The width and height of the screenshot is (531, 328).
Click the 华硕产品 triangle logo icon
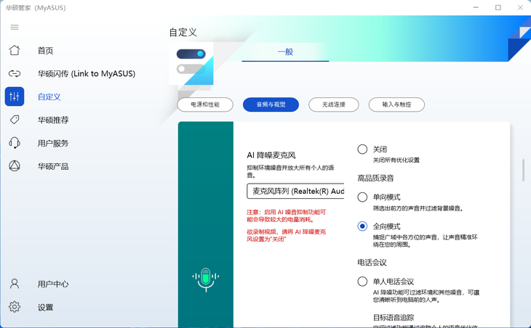tap(15, 166)
